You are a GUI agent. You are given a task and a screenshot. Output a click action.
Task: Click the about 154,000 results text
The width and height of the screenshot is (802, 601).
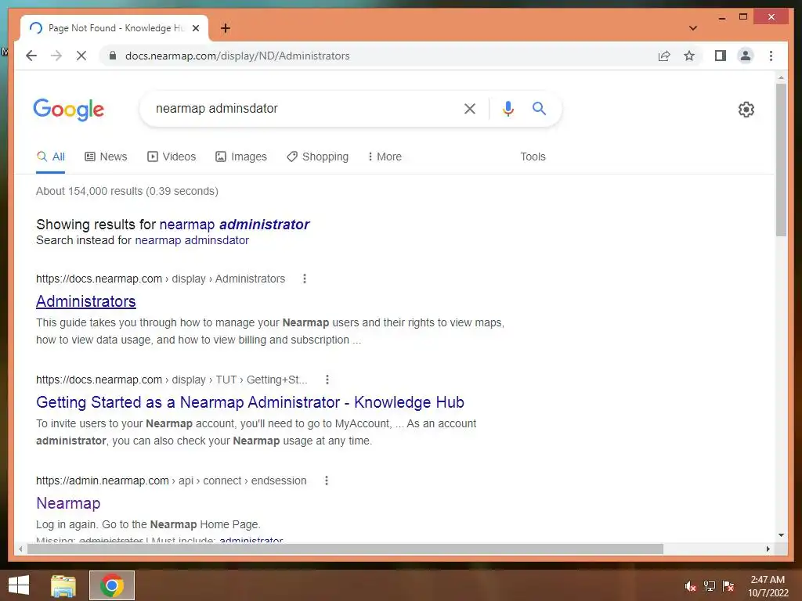(x=127, y=191)
